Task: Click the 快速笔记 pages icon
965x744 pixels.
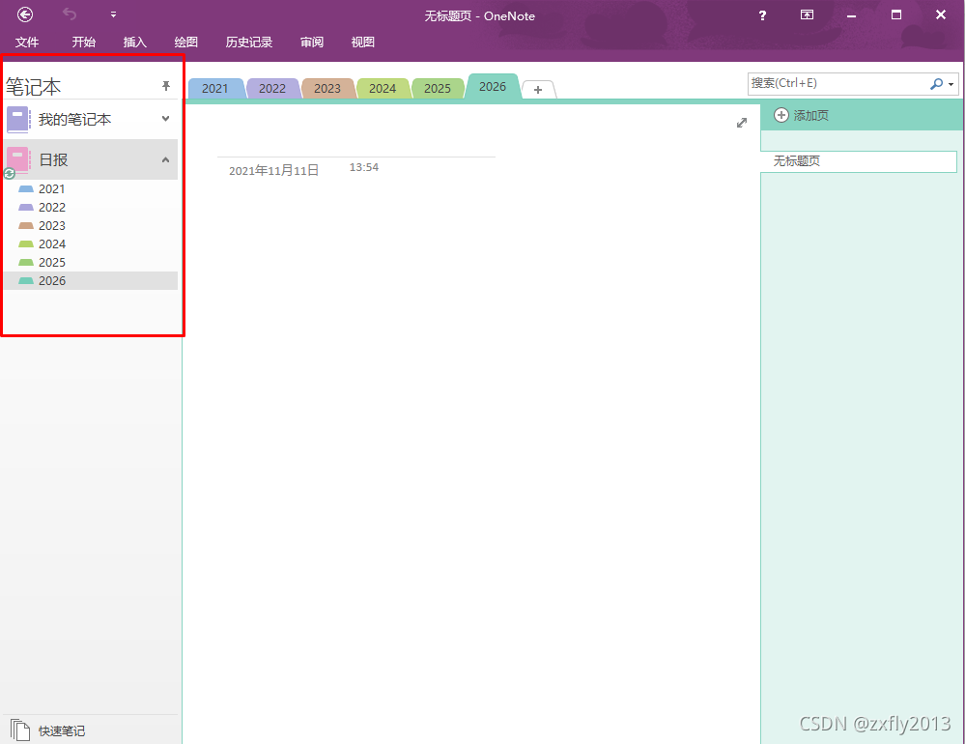Action: pyautogui.click(x=19, y=730)
